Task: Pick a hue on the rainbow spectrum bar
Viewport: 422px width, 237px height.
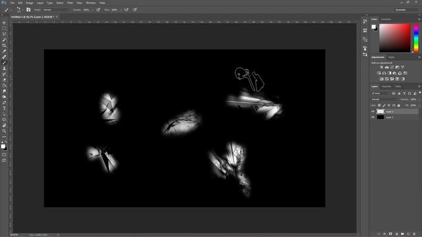Action: [416, 38]
